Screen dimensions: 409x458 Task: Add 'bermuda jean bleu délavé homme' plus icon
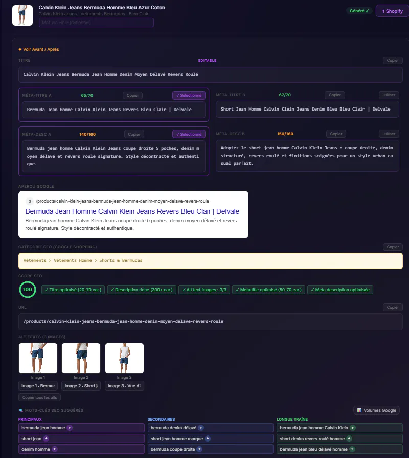[x=352, y=449]
